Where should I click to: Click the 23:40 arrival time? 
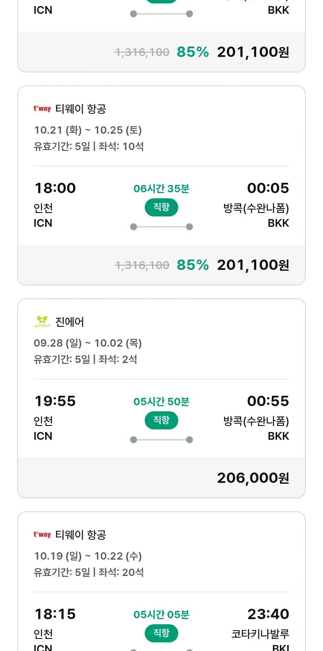point(268,614)
